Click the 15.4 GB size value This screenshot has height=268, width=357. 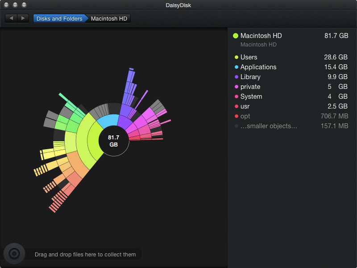336,67
